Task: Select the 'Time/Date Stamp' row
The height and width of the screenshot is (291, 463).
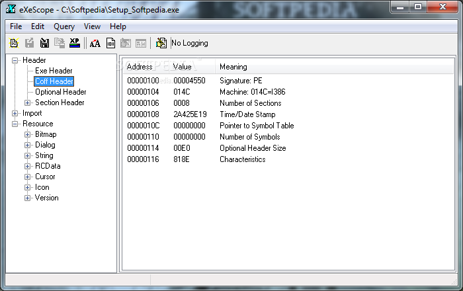Action: (288, 114)
